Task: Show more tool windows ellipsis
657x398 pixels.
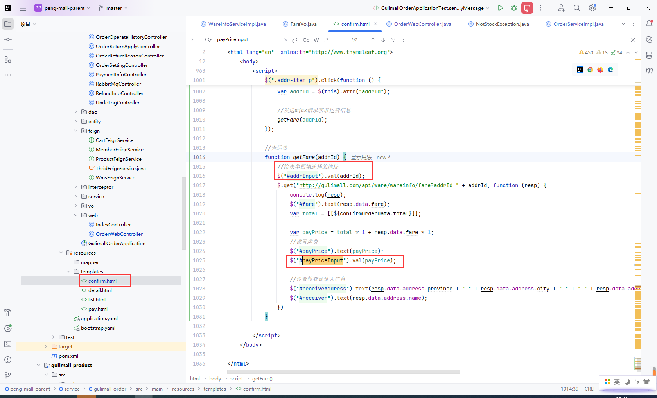Action: pos(8,75)
